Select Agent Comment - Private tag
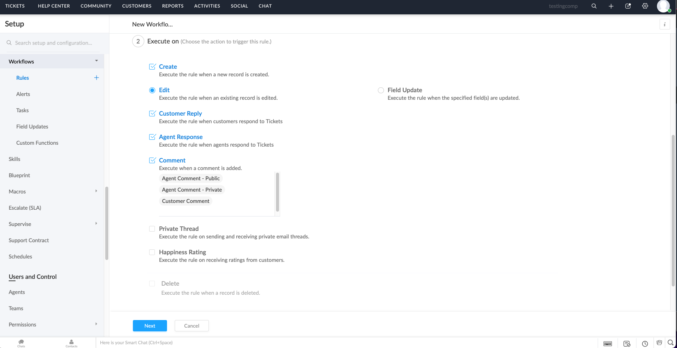Screen dimensions: 677x348 pyautogui.click(x=192, y=190)
